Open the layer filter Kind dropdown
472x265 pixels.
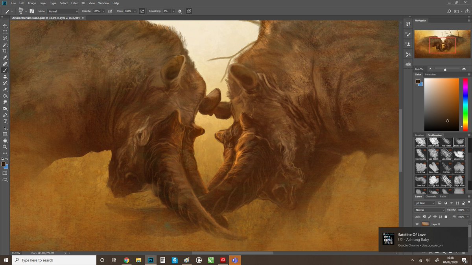pos(425,203)
